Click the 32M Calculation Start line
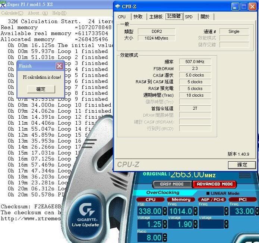The width and height of the screenshot is (259, 243). [x=60, y=21]
